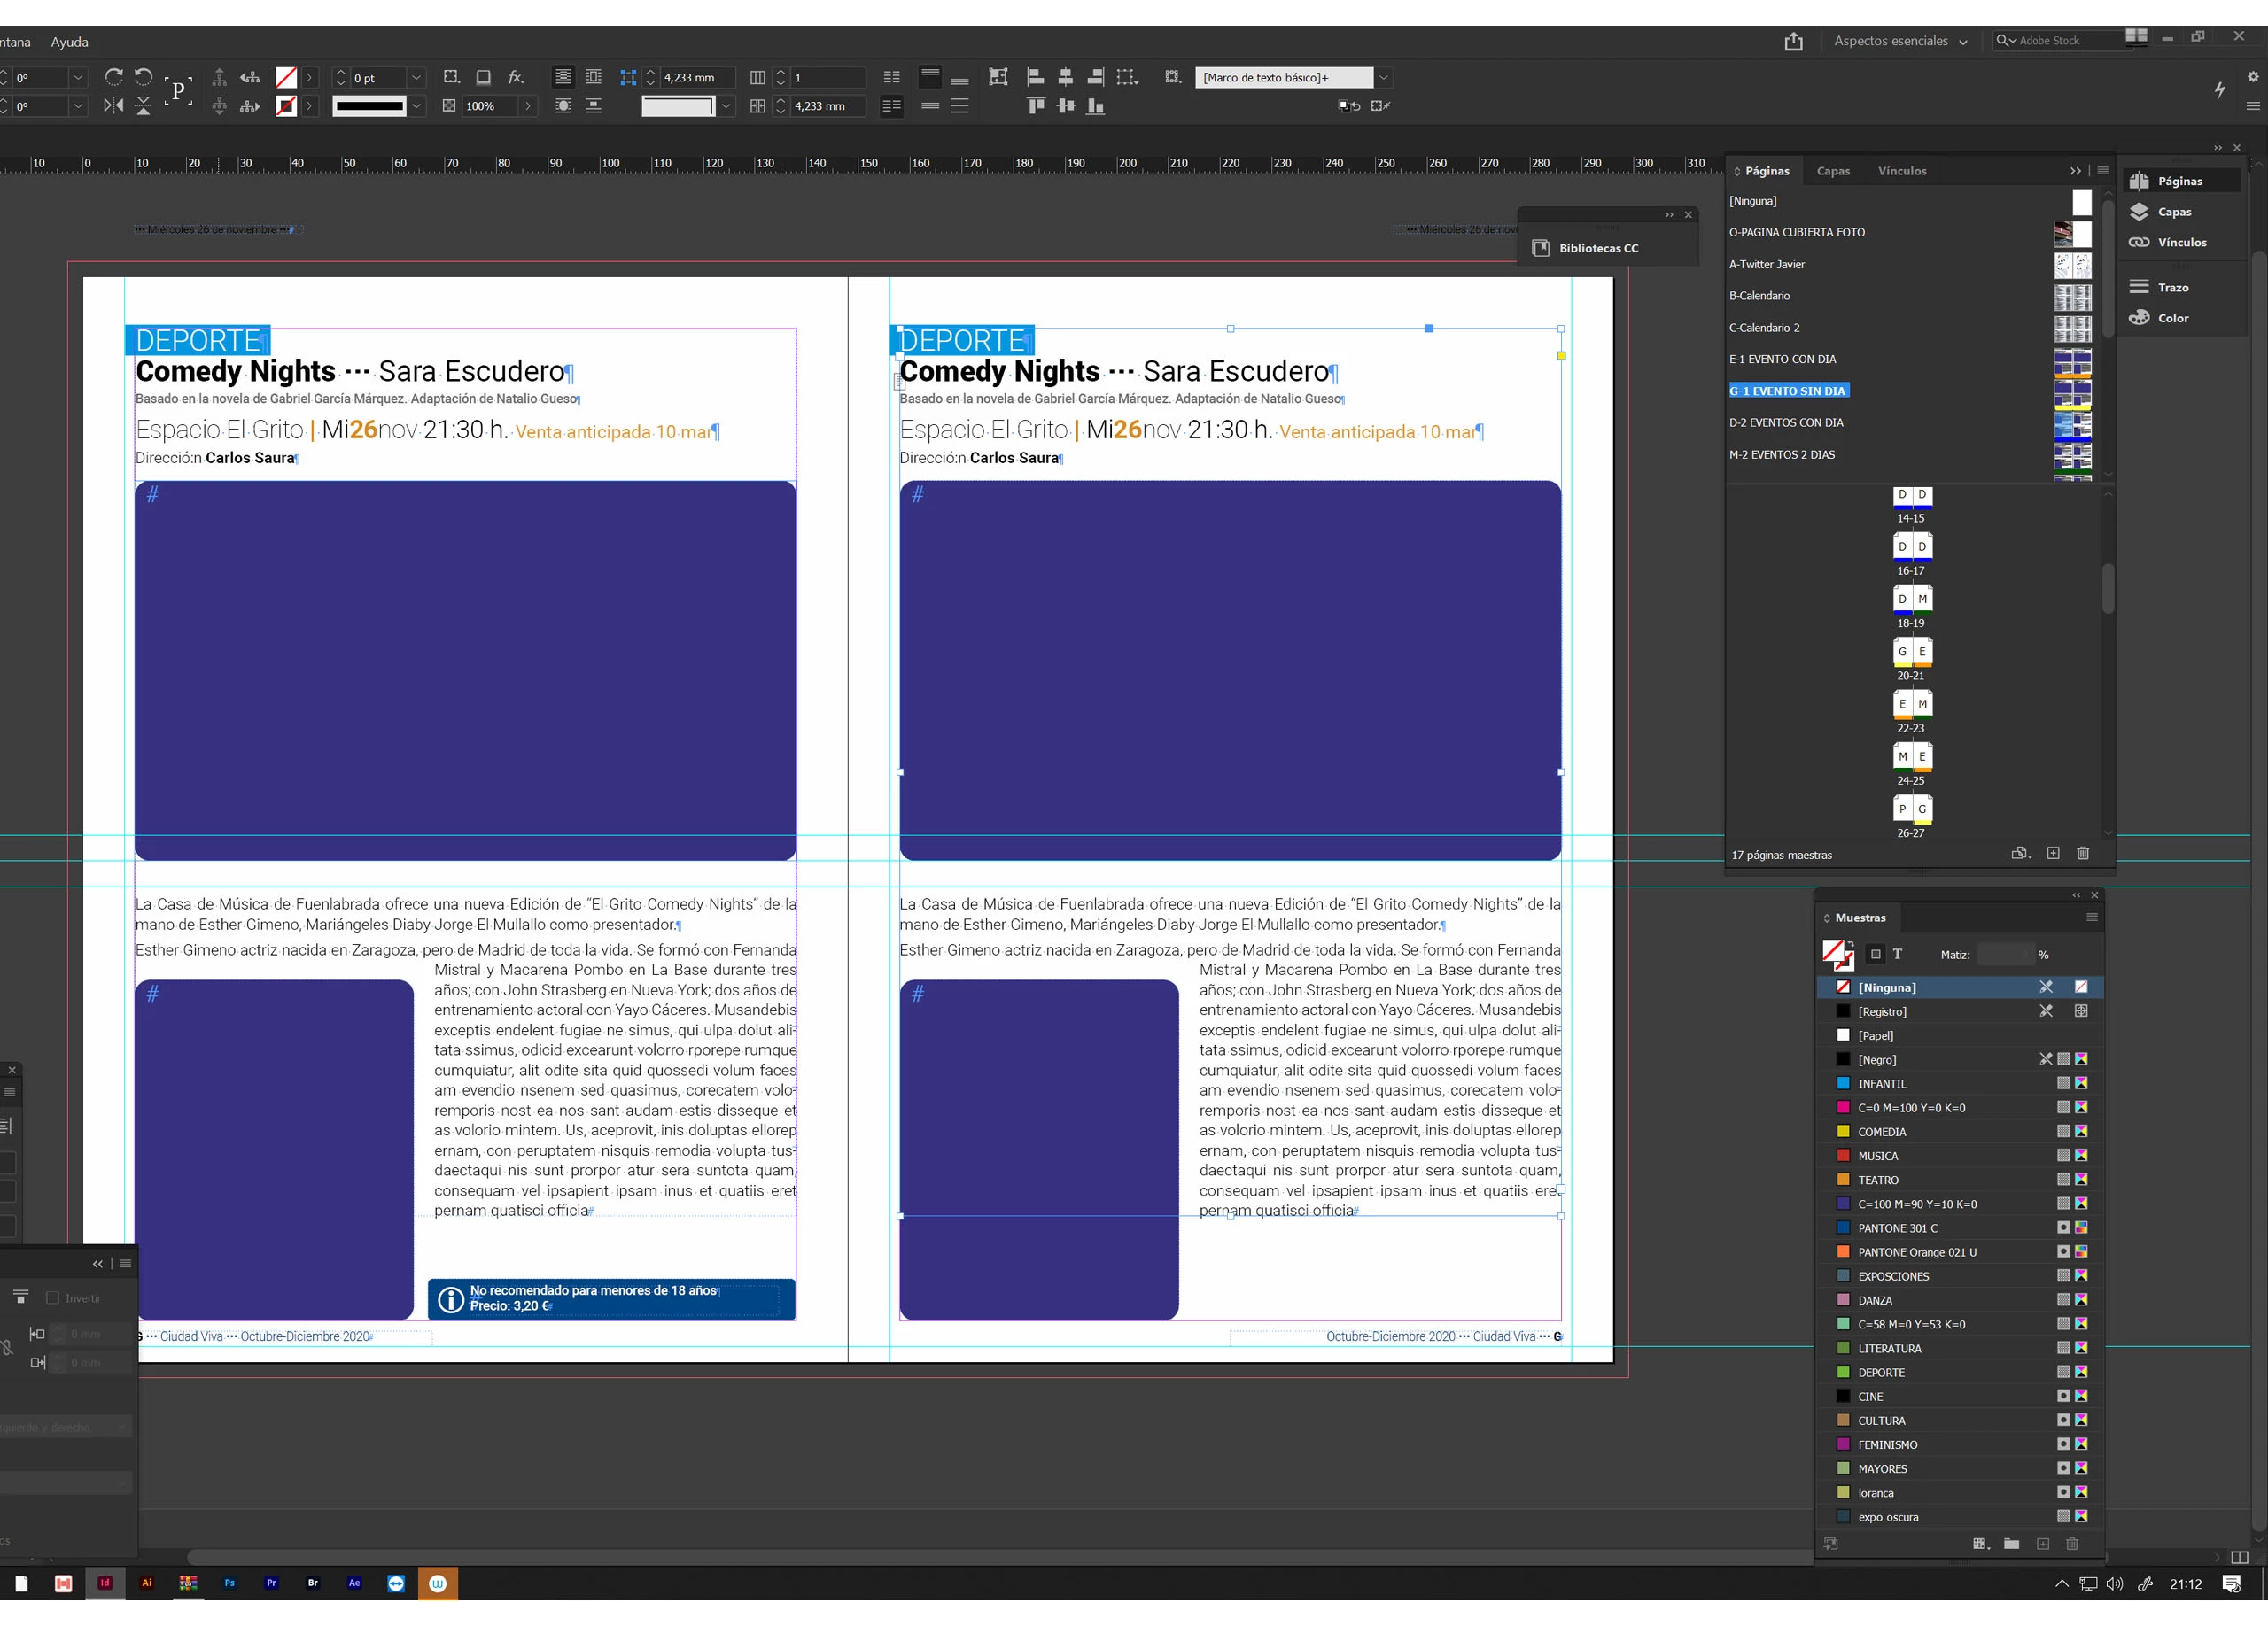This screenshot has width=2268, height=1626.
Task: Click the drop shadow icon
Action: [x=484, y=77]
